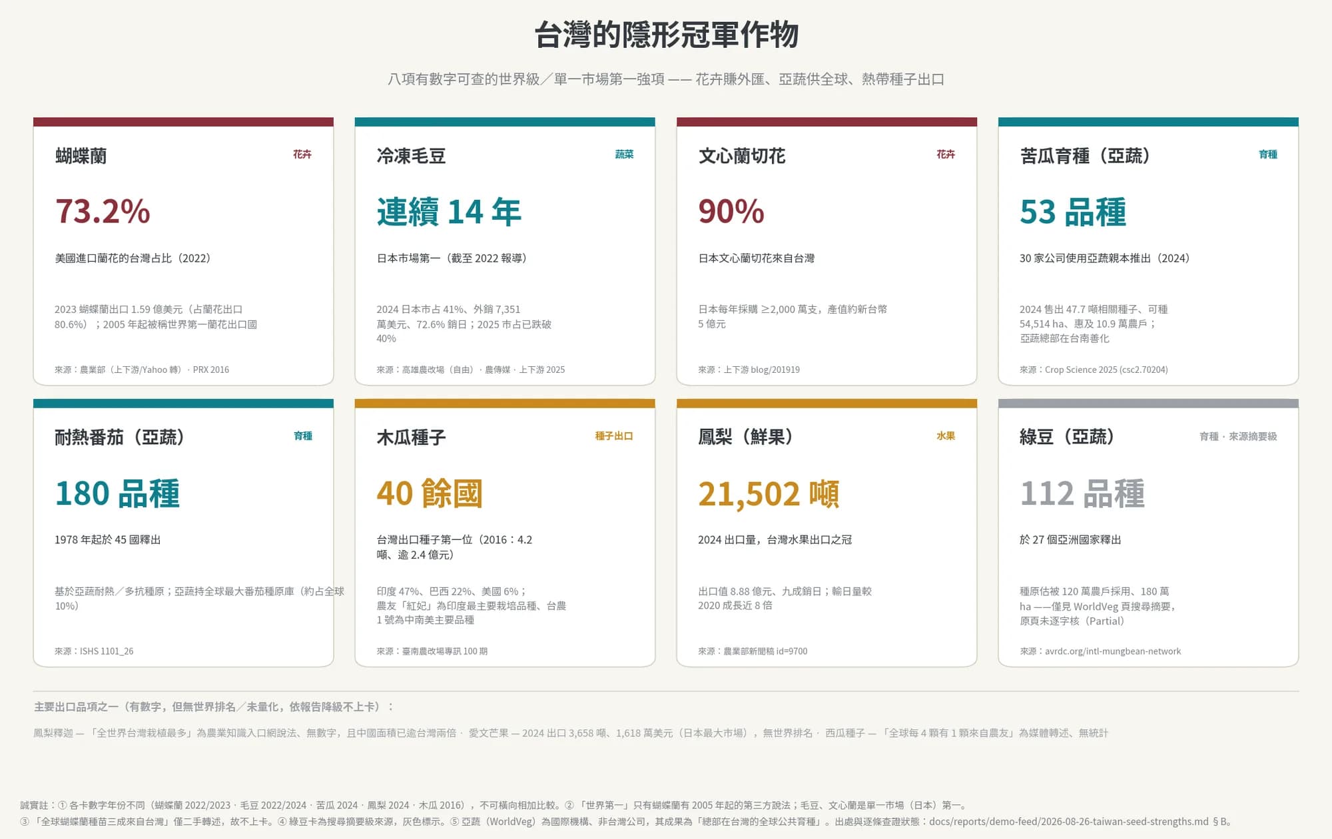Click the 西瓜種子 note
This screenshot has width=1332, height=839.
pyautogui.click(x=966, y=733)
